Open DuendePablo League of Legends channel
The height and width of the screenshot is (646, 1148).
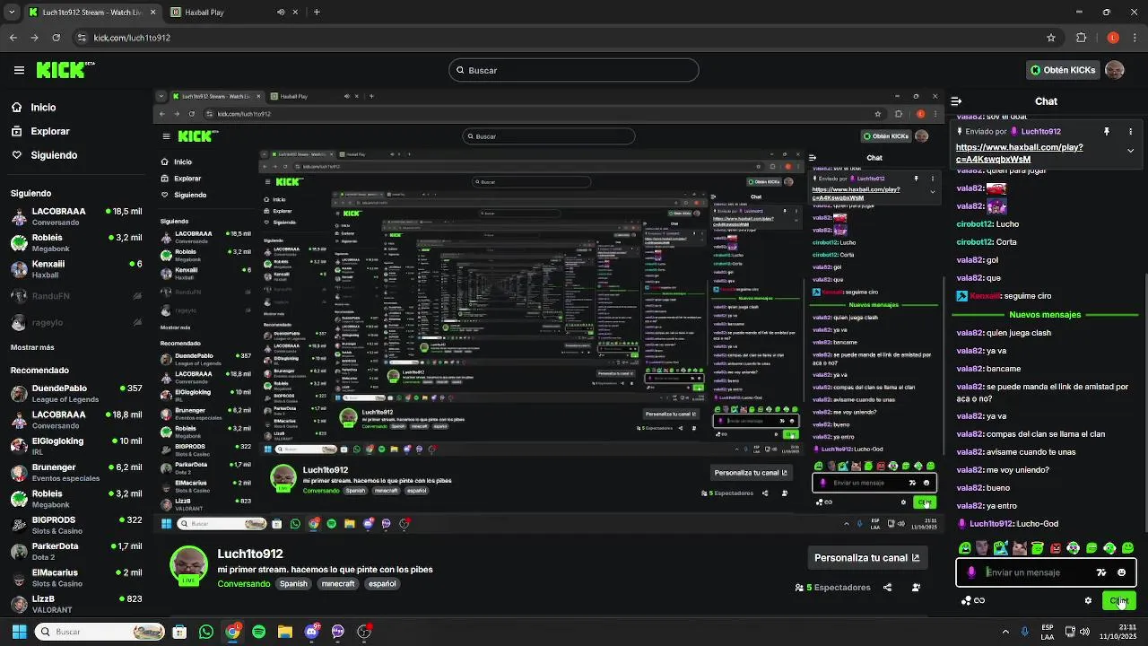75,393
